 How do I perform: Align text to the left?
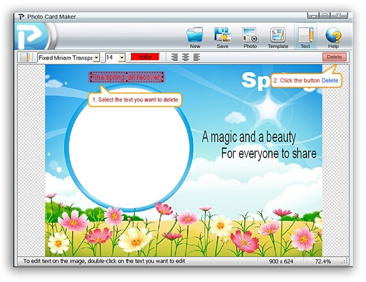[175, 57]
